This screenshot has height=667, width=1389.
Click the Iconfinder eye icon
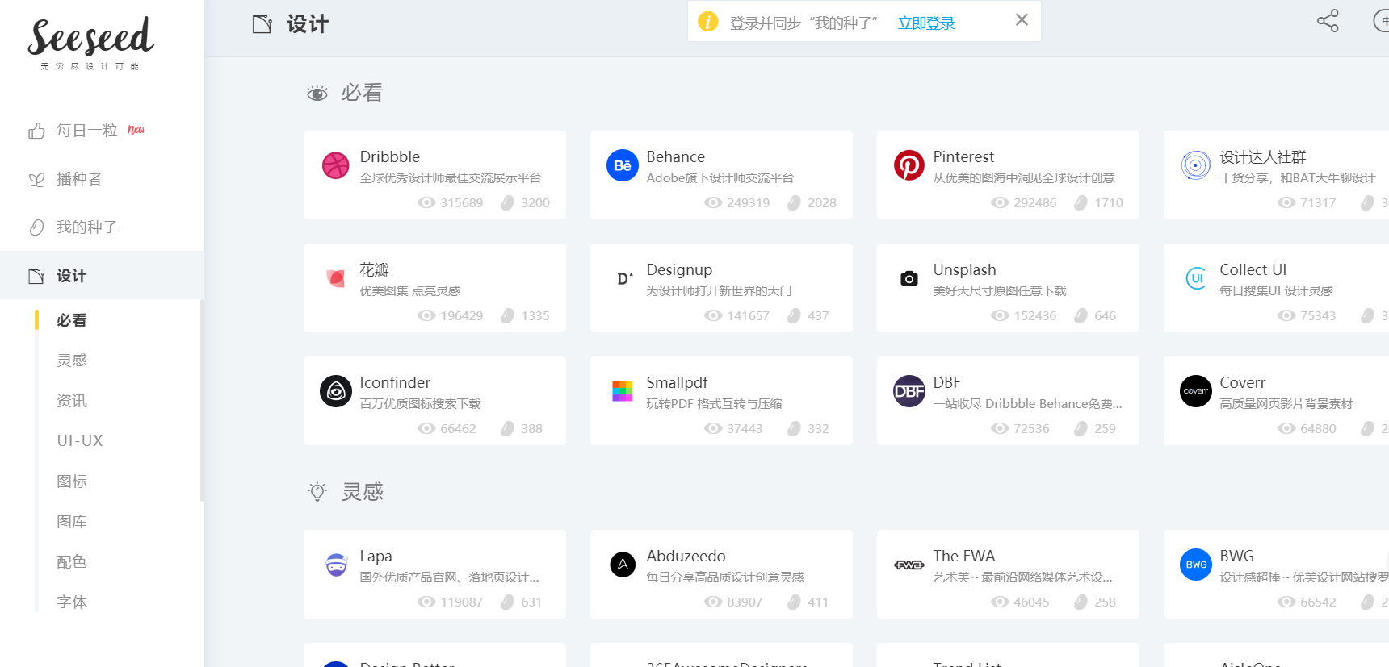click(x=335, y=391)
